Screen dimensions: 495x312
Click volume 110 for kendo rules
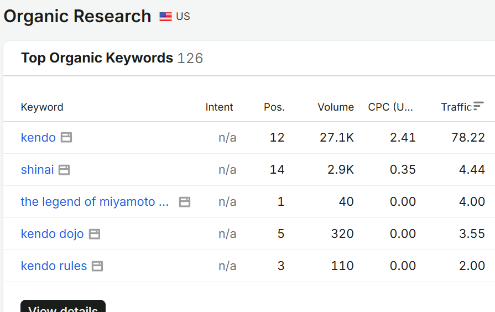(x=342, y=266)
